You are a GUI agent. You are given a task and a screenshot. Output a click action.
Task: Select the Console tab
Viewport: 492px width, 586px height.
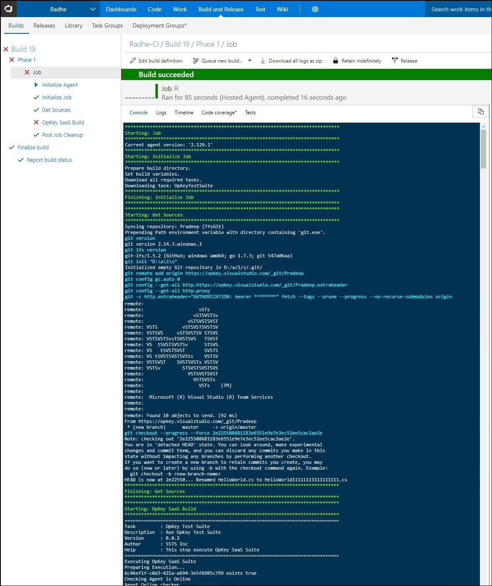138,113
